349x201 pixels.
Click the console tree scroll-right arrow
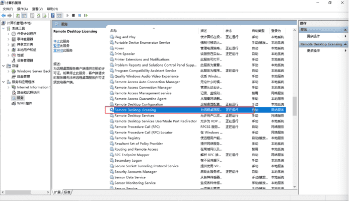pos(48,192)
